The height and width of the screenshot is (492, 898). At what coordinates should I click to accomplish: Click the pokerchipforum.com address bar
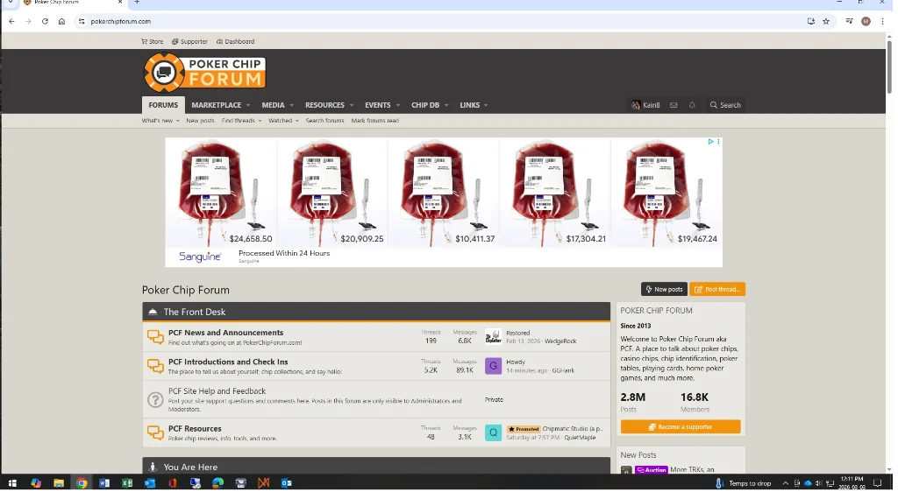(x=438, y=21)
